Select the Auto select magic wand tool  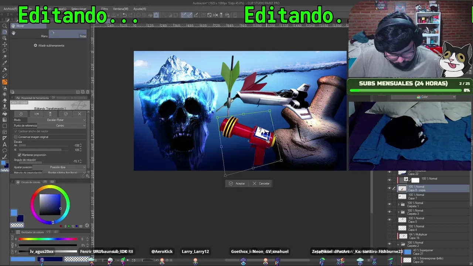pos(5,57)
